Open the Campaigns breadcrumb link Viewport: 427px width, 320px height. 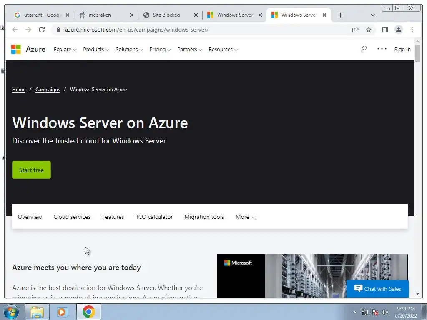[x=48, y=90]
